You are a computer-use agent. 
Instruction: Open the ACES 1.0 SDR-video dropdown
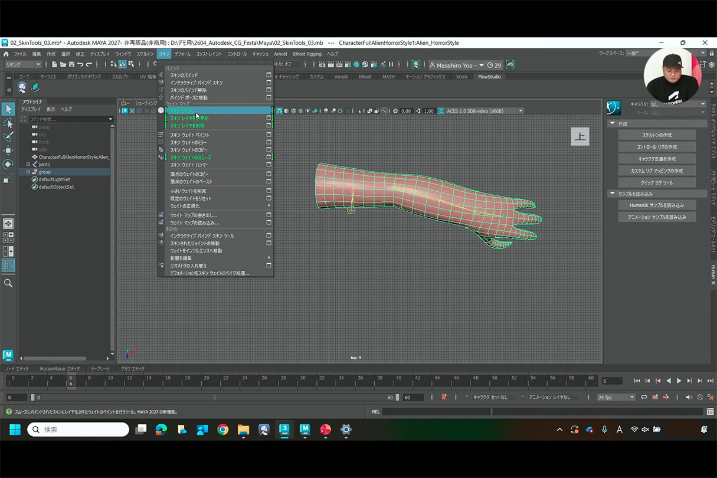pos(484,111)
